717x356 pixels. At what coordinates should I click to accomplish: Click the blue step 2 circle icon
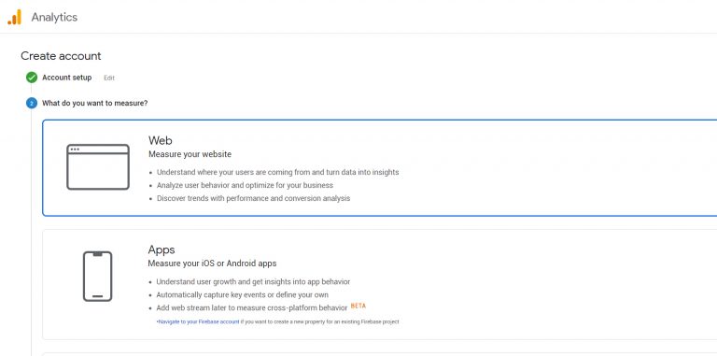click(x=32, y=104)
